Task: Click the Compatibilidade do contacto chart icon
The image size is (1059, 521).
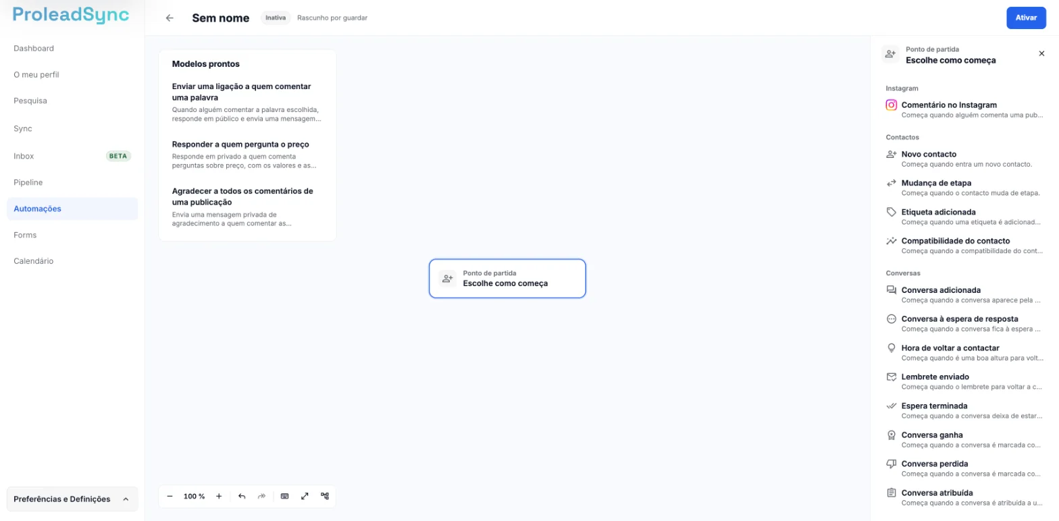Action: pos(892,240)
